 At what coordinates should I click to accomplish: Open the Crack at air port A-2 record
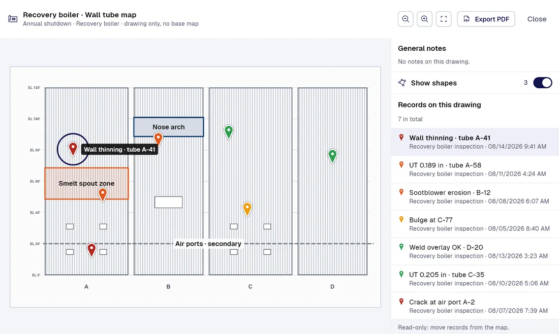pos(475,306)
